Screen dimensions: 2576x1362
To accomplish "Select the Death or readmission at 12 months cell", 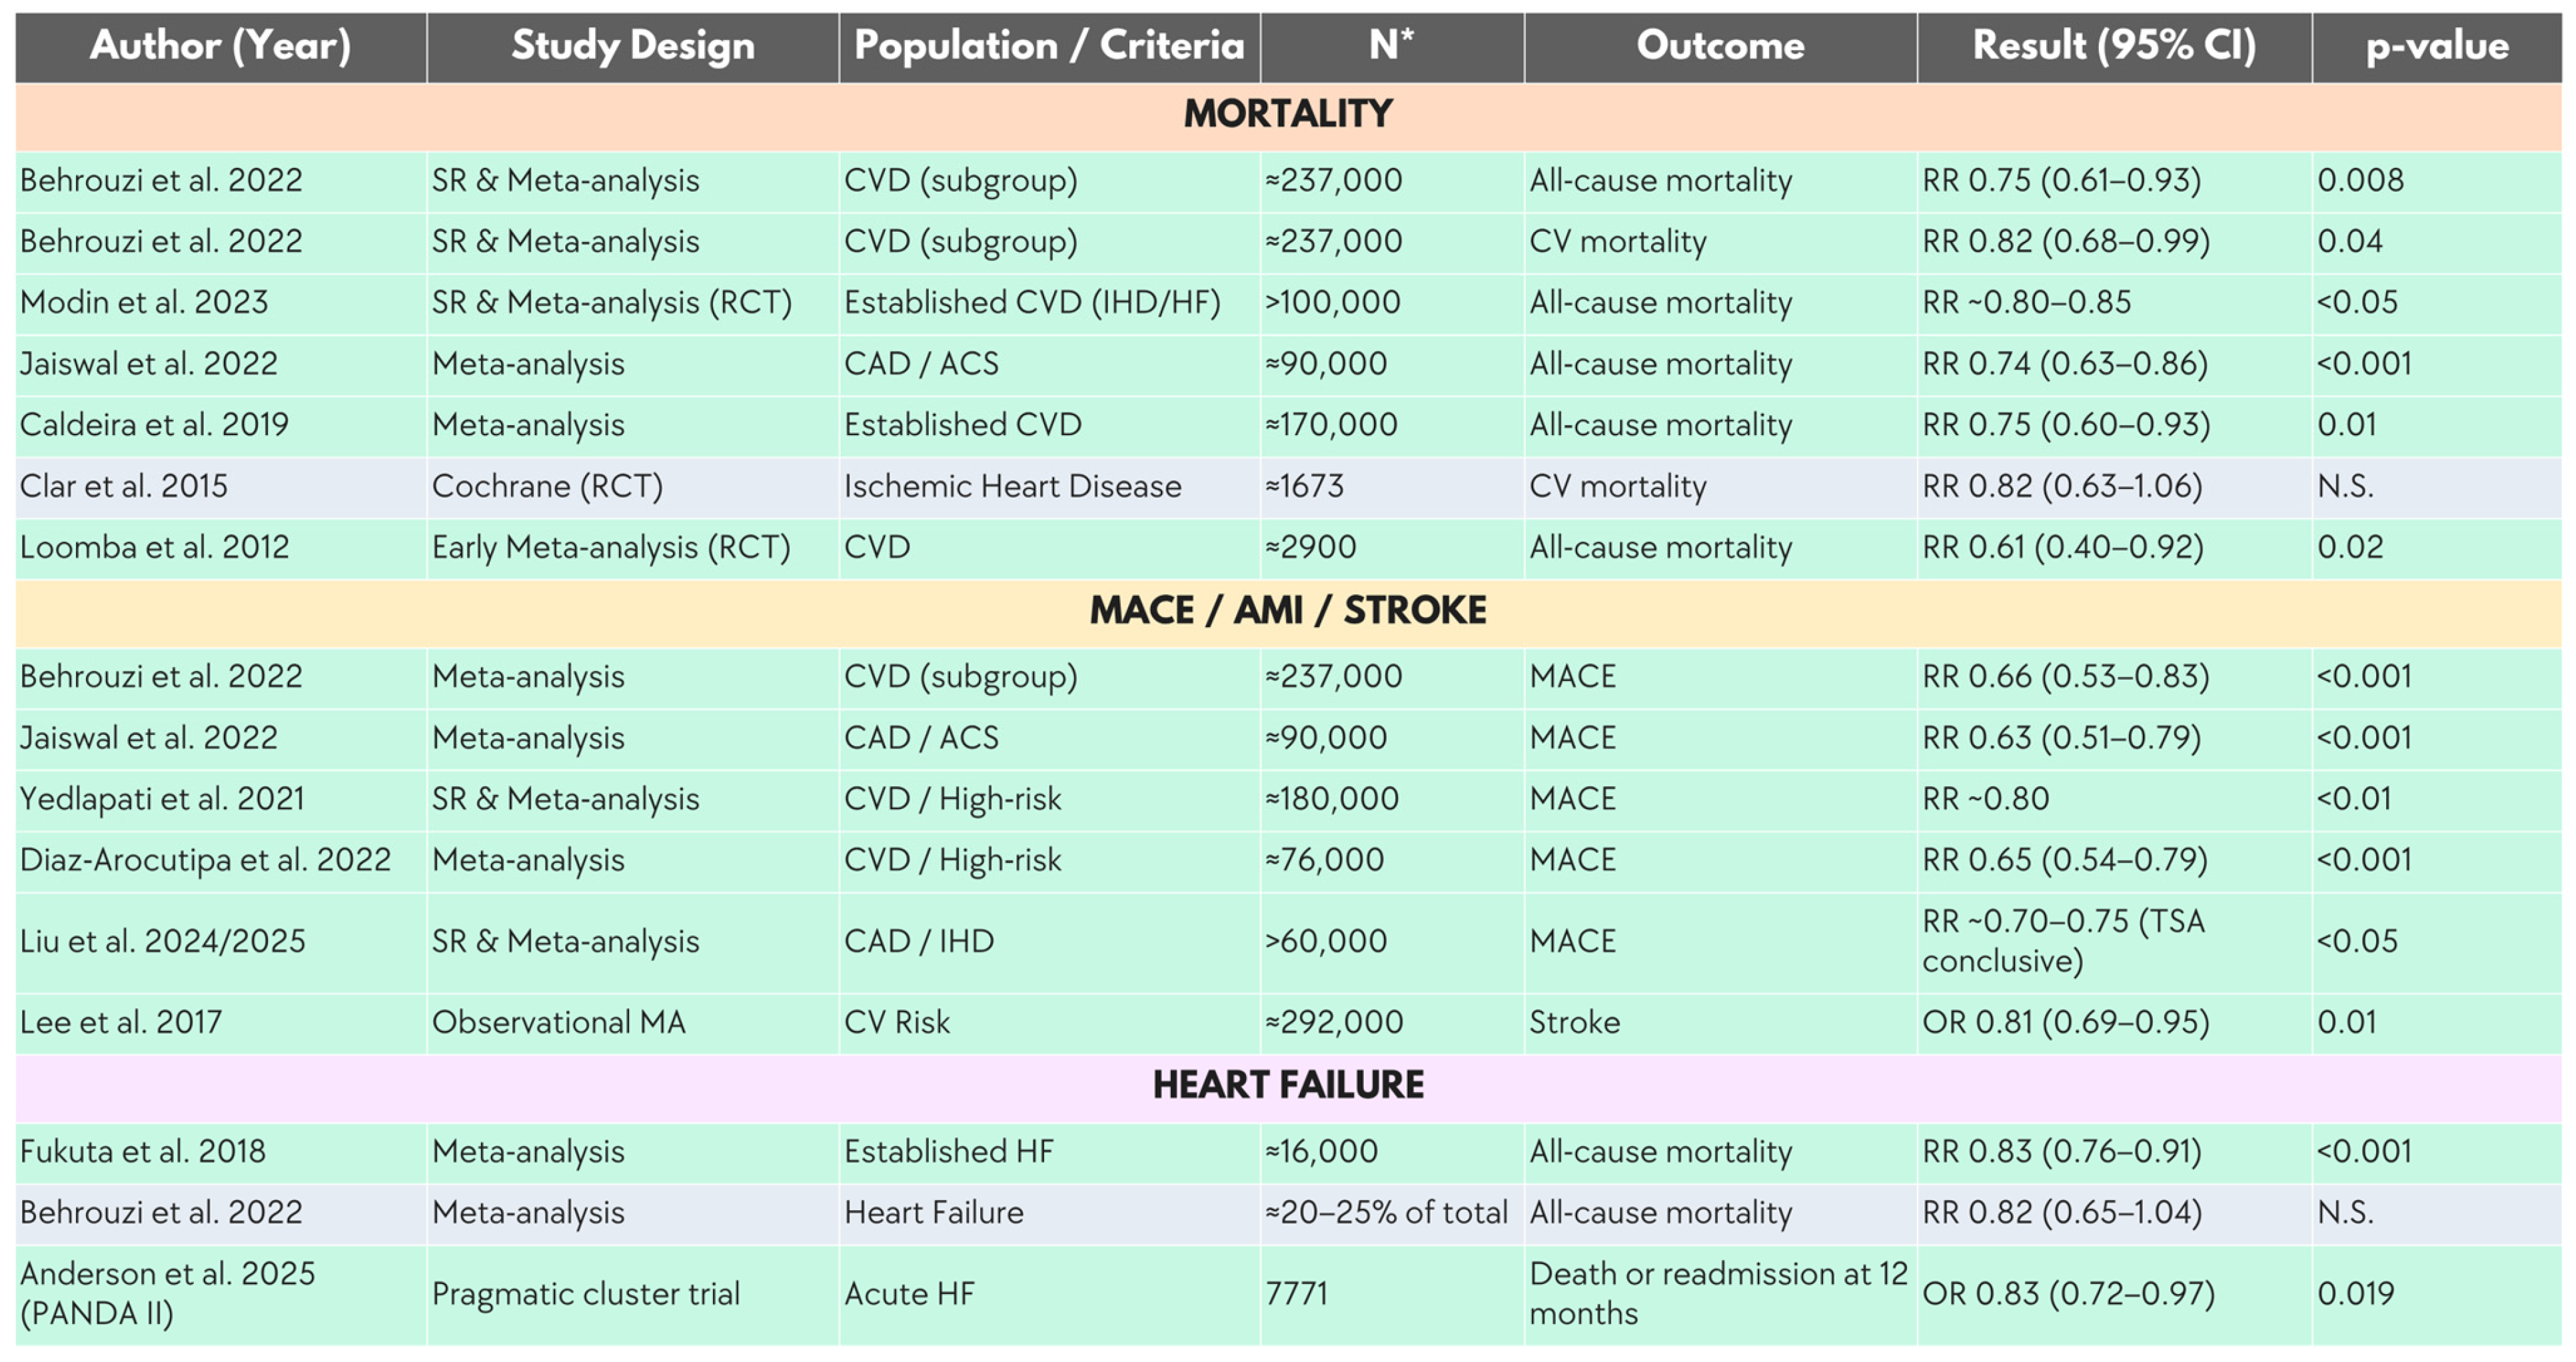I will (x=1720, y=1295).
